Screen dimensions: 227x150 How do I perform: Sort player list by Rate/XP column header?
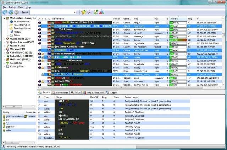[x=95, y=97]
